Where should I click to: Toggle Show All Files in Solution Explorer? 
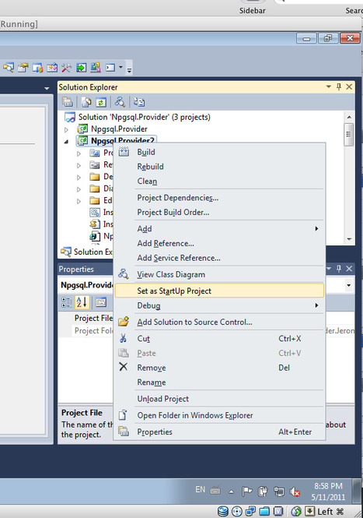click(x=86, y=102)
